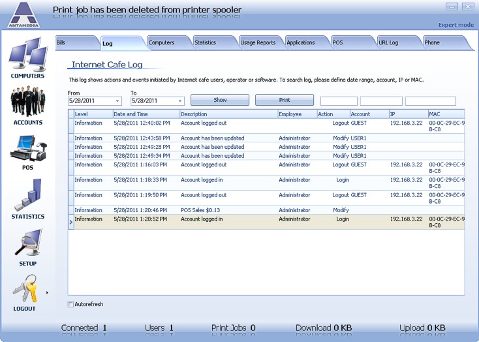Click the Print button
The width and height of the screenshot is (479, 342).
285,100
